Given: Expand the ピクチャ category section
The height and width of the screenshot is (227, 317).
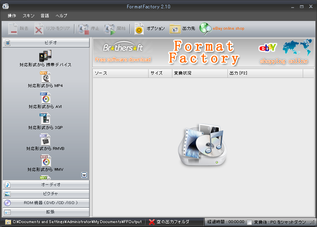Looking at the screenshot, I should coord(46,194).
